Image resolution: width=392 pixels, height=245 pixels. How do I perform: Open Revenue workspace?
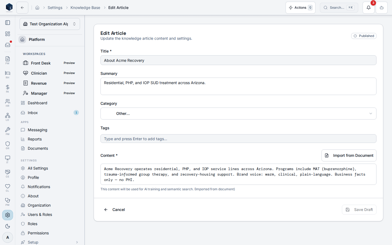[x=50, y=83]
